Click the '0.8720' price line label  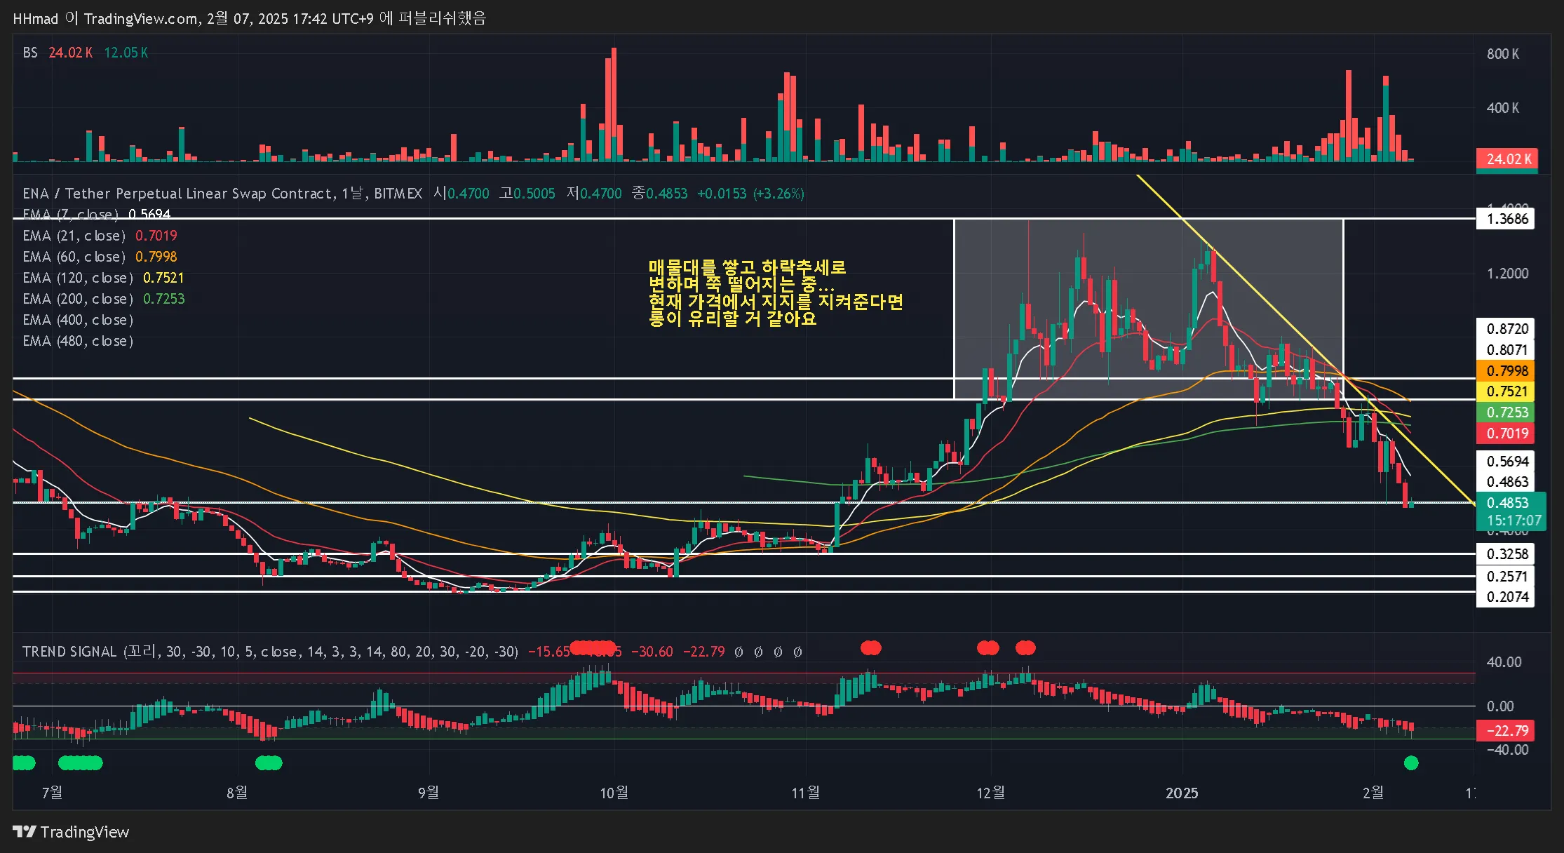[1506, 329]
